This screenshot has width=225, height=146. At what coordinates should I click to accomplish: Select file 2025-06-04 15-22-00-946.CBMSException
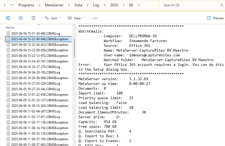[x=38, y=39]
